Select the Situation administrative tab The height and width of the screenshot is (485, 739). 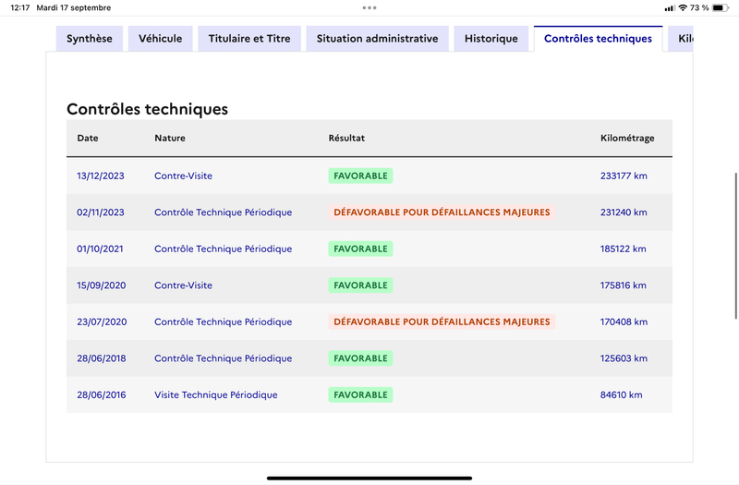point(377,39)
